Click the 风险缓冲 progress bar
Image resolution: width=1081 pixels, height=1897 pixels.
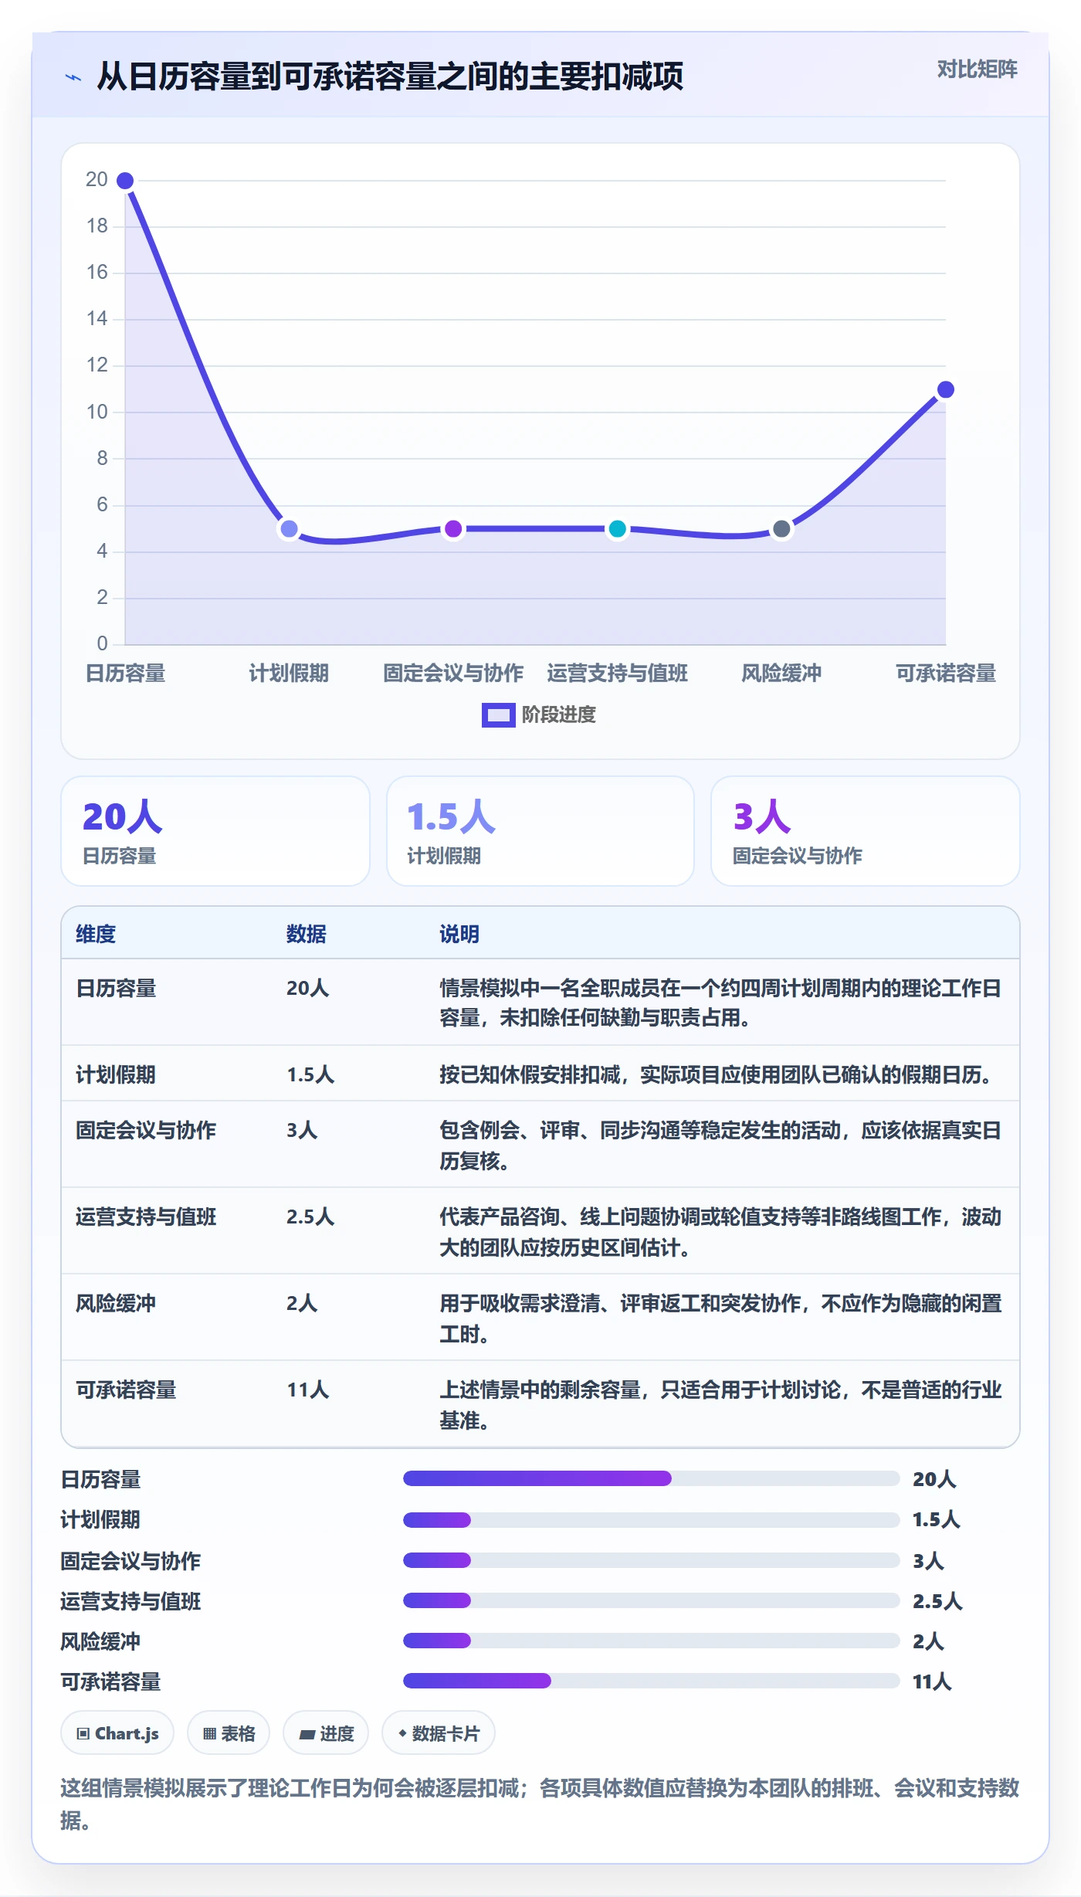tap(651, 1641)
